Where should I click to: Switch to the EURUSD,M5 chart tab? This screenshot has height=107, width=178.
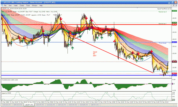[7, 105]
